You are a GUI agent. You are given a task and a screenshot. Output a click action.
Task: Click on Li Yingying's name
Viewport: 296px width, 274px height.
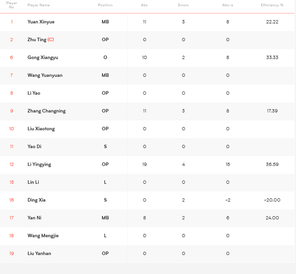[x=39, y=164]
